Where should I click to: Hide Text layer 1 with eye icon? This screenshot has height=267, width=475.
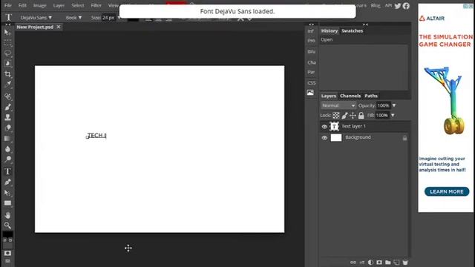pos(324,127)
